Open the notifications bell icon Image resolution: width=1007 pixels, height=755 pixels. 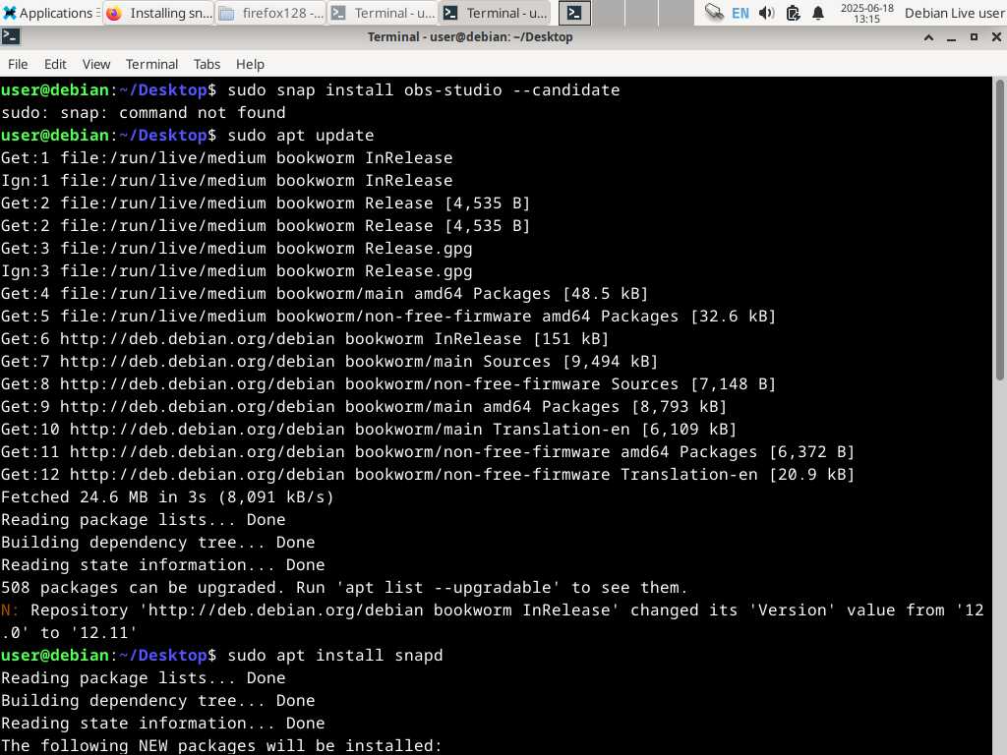[817, 13]
